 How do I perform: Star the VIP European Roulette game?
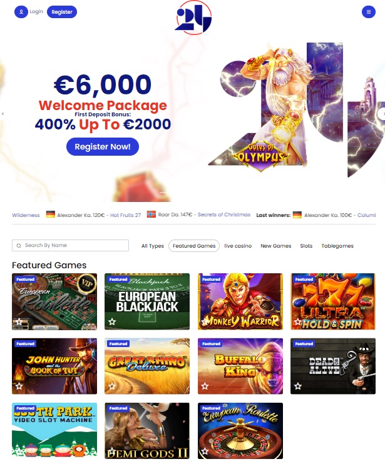[x=19, y=321]
